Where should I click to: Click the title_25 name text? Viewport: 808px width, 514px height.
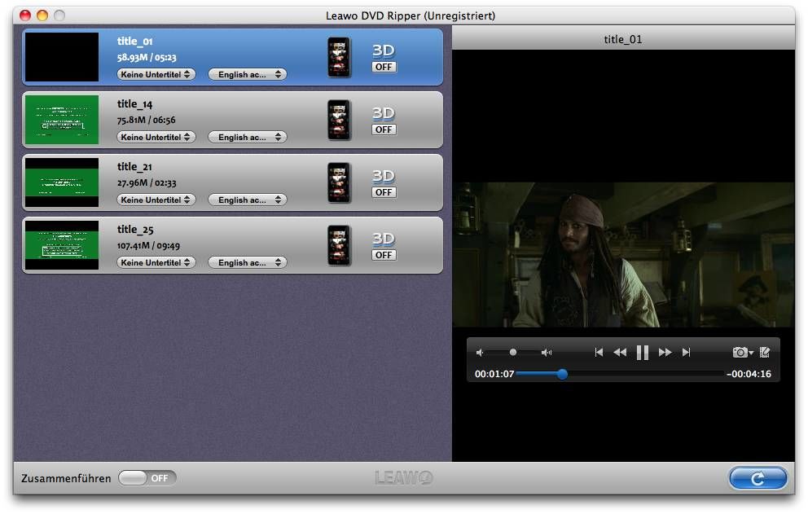[x=135, y=230]
